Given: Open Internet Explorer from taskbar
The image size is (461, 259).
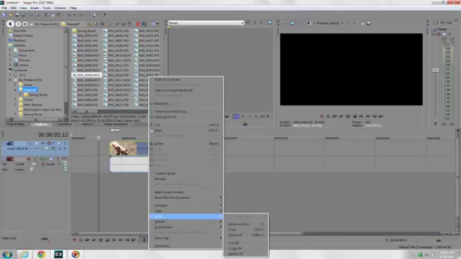Looking at the screenshot, I should pos(24,254).
